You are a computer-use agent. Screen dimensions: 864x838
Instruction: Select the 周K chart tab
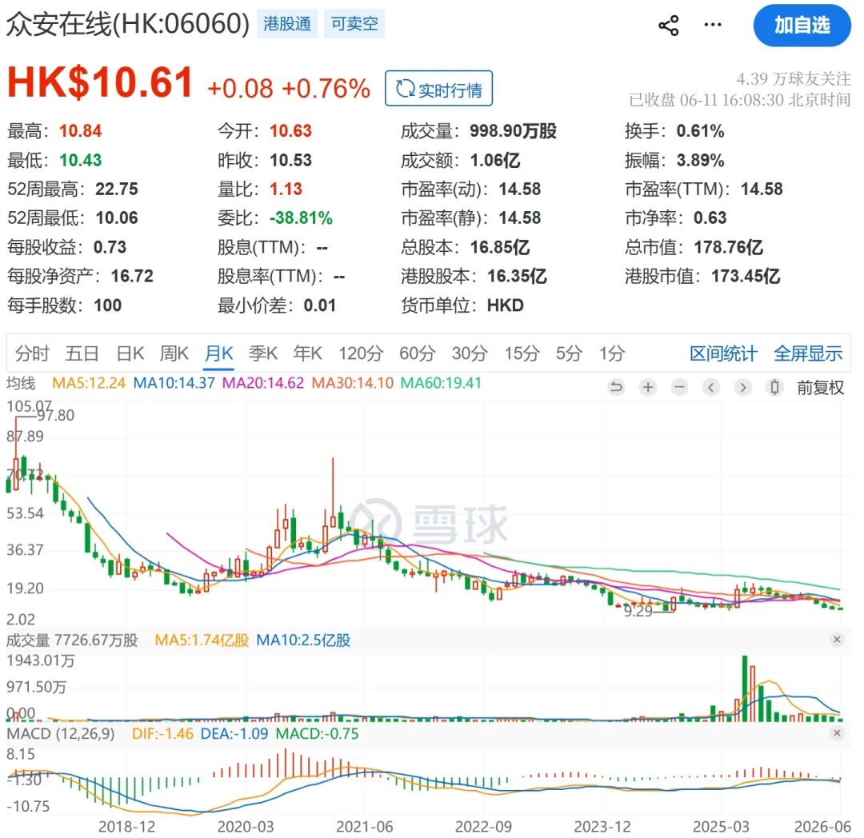(174, 353)
